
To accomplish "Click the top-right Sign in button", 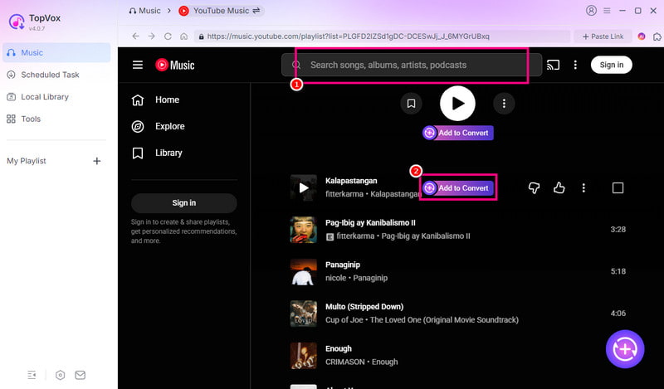I will 612,65.
